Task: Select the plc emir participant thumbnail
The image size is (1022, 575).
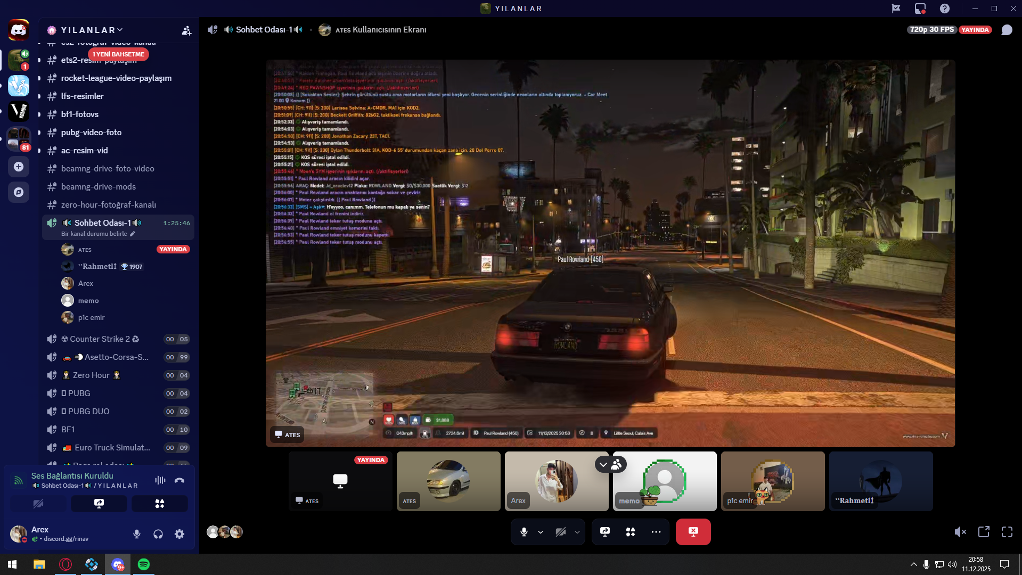Action: click(773, 481)
